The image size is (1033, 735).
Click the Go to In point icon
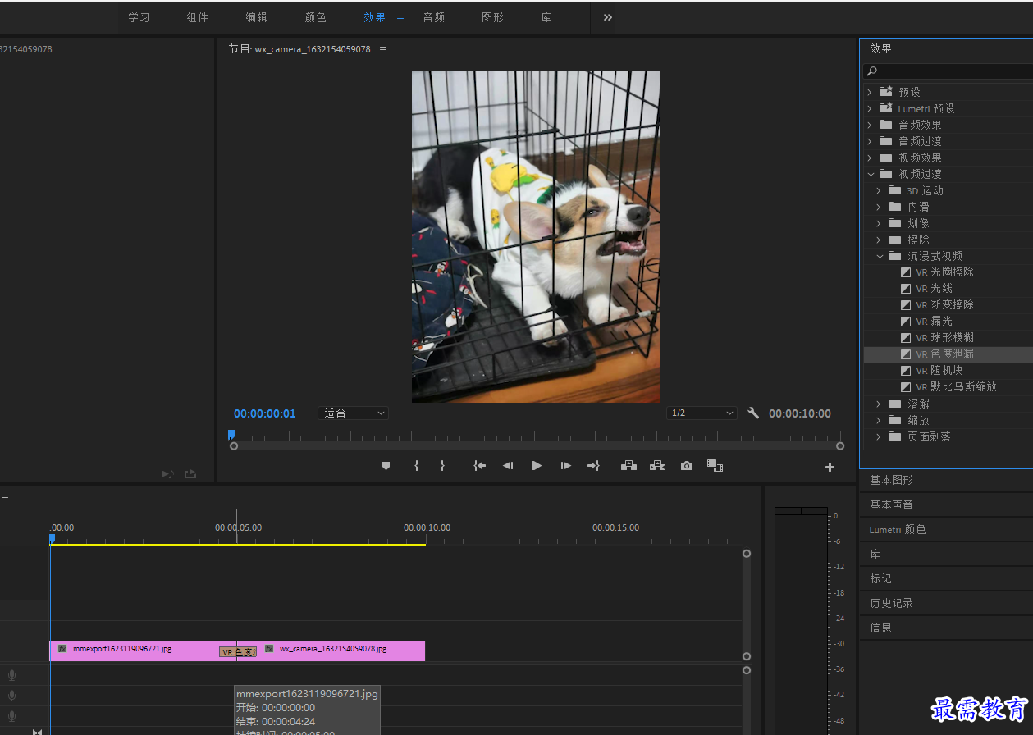point(480,466)
